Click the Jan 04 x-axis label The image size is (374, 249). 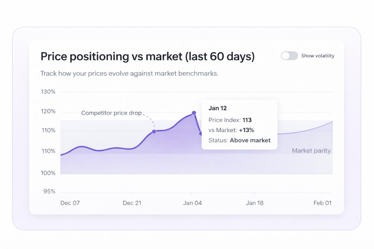[192, 203]
